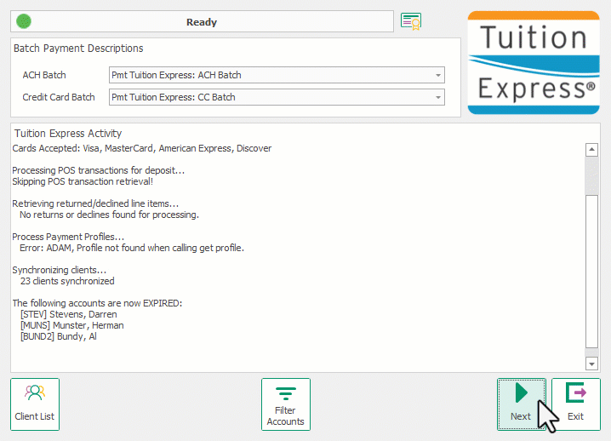Image resolution: width=611 pixels, height=441 pixels.
Task: Click the "Tuition Express Activity" heading
Action: pyautogui.click(x=68, y=134)
